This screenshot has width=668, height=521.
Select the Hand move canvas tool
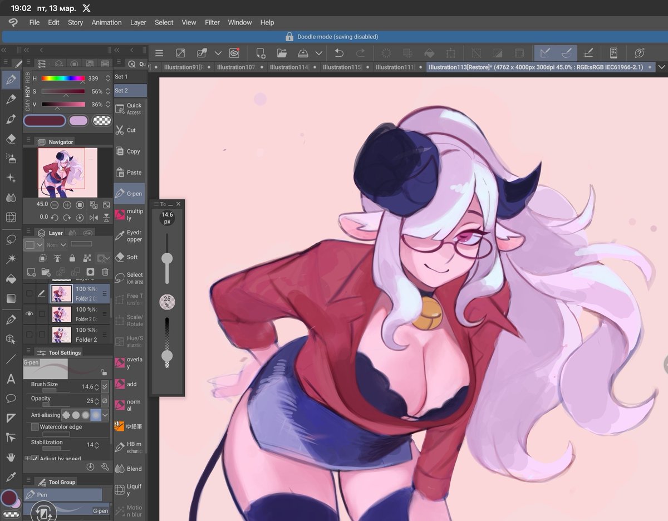11,457
